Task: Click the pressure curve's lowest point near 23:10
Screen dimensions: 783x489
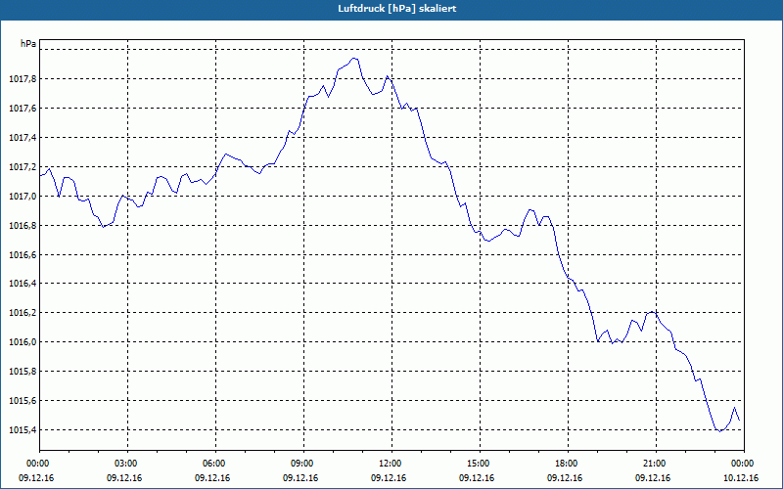Action: pyautogui.click(x=719, y=431)
